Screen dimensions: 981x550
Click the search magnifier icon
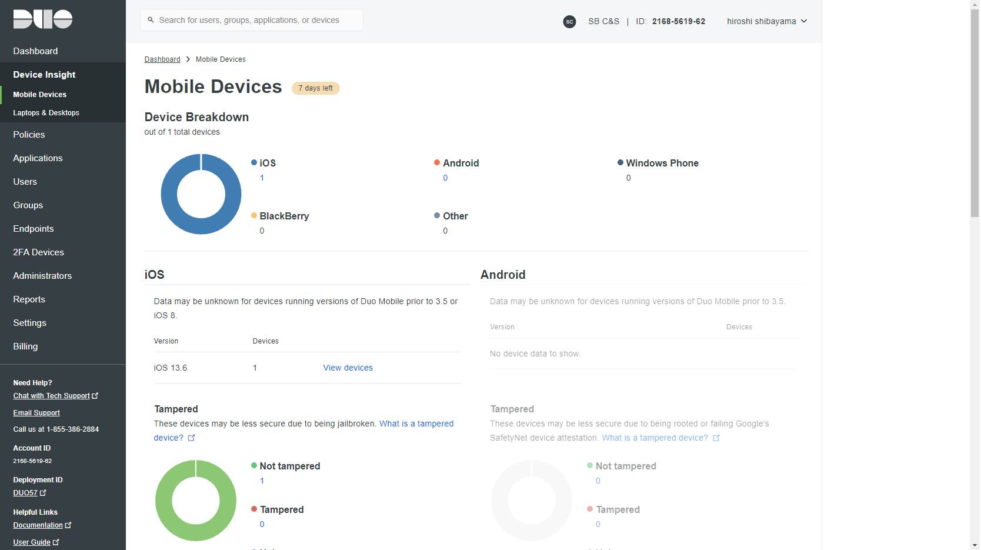(x=151, y=20)
